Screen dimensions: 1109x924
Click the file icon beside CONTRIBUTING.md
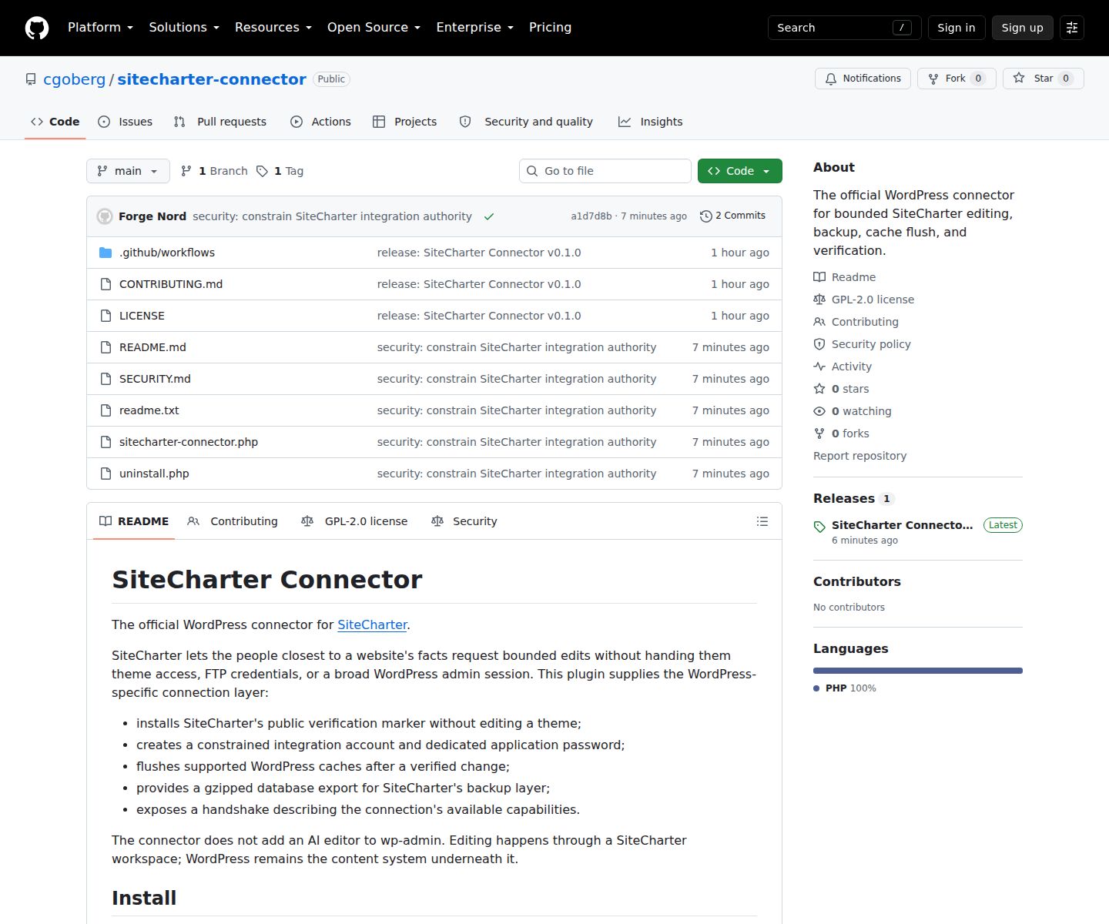point(106,284)
